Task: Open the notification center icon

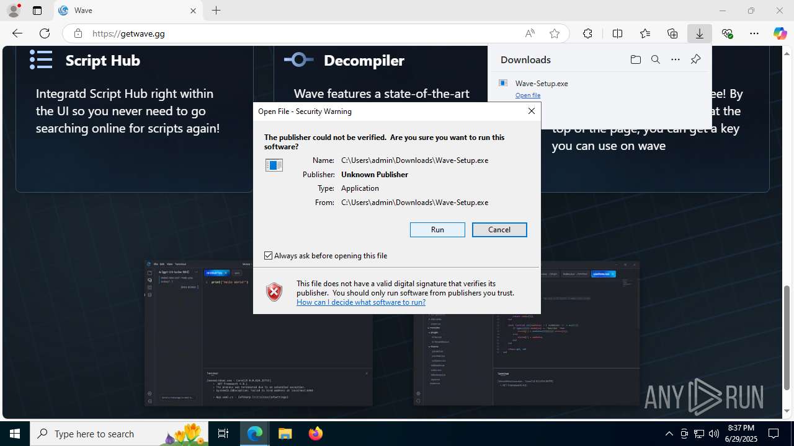Action: [x=774, y=434]
